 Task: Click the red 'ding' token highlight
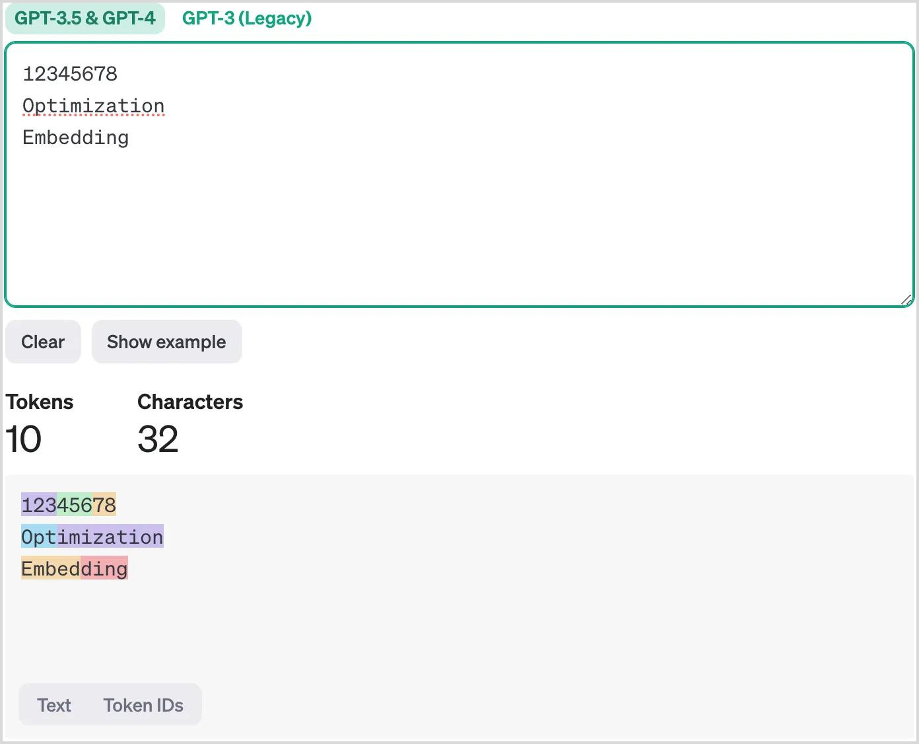coord(104,568)
